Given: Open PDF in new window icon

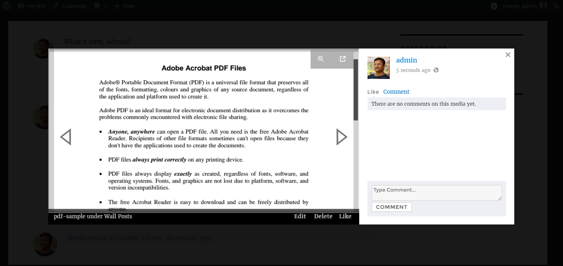Looking at the screenshot, I should click(342, 59).
